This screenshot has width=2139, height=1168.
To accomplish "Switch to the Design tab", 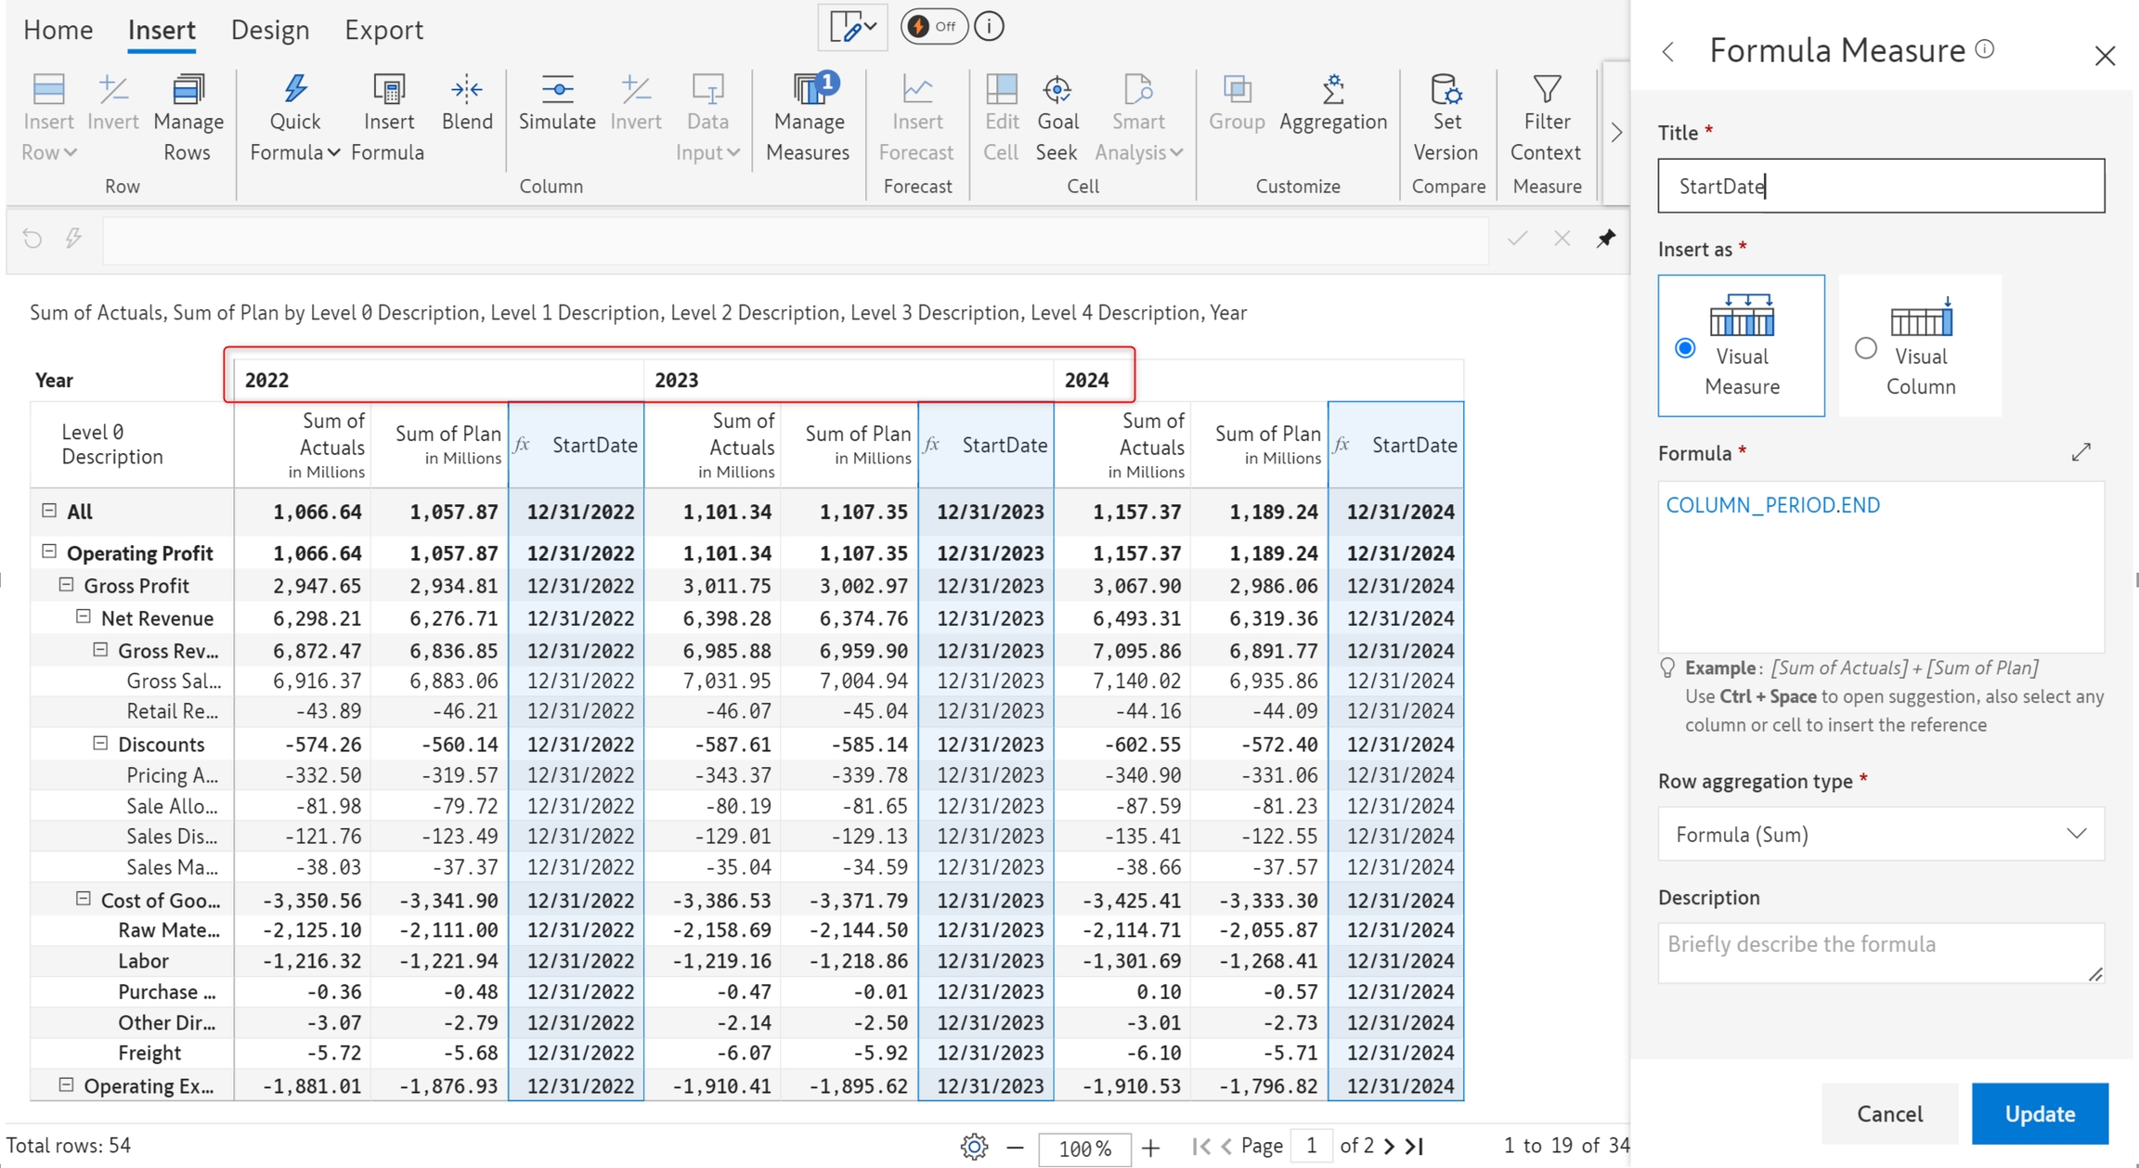I will [269, 30].
